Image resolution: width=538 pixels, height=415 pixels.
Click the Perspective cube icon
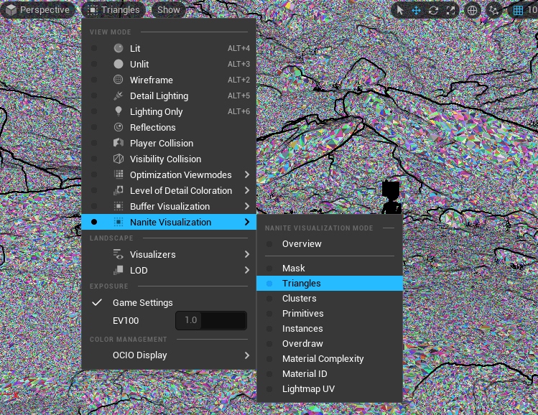tap(11, 9)
